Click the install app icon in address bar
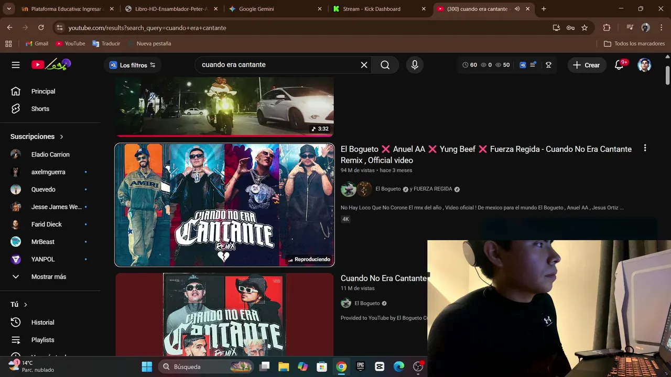The height and width of the screenshot is (377, 671). [557, 28]
